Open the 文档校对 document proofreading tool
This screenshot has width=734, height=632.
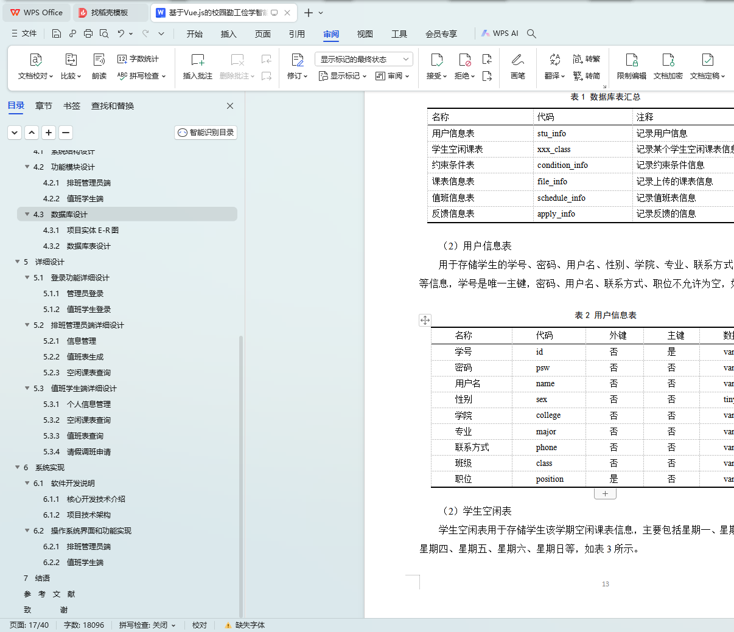click(35, 66)
